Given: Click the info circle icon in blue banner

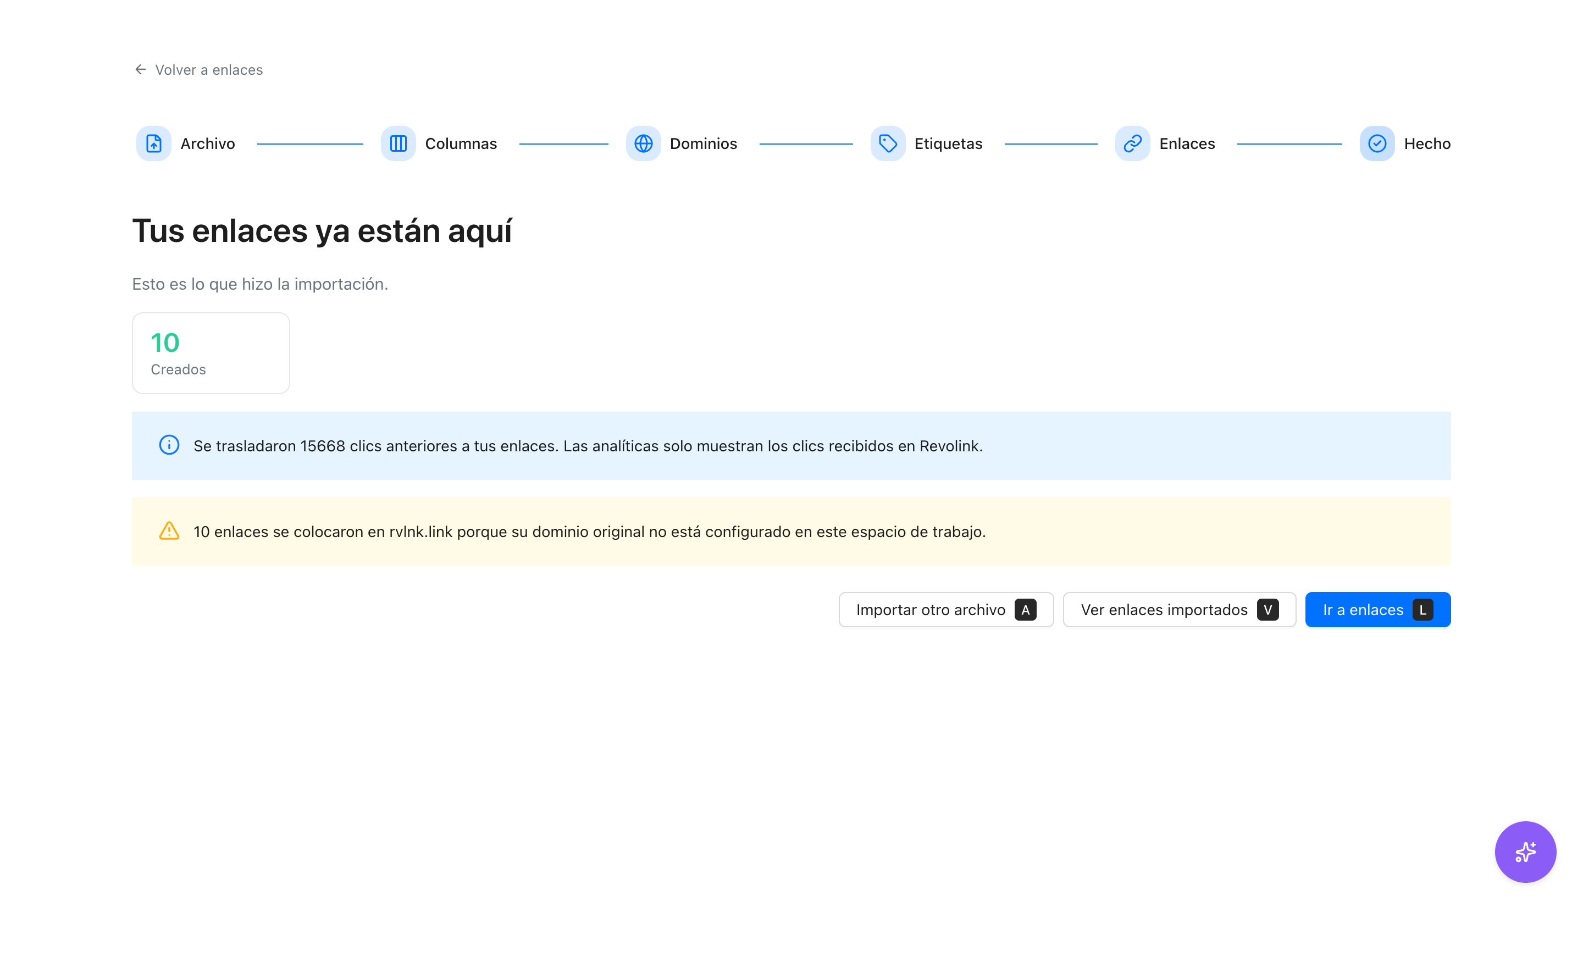Looking at the screenshot, I should (x=169, y=445).
